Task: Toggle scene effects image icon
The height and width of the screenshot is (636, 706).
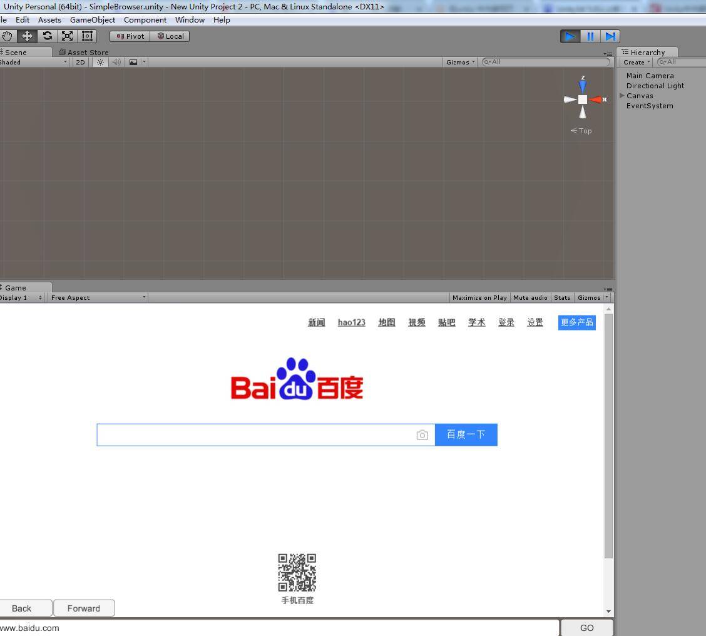Action: [x=133, y=62]
